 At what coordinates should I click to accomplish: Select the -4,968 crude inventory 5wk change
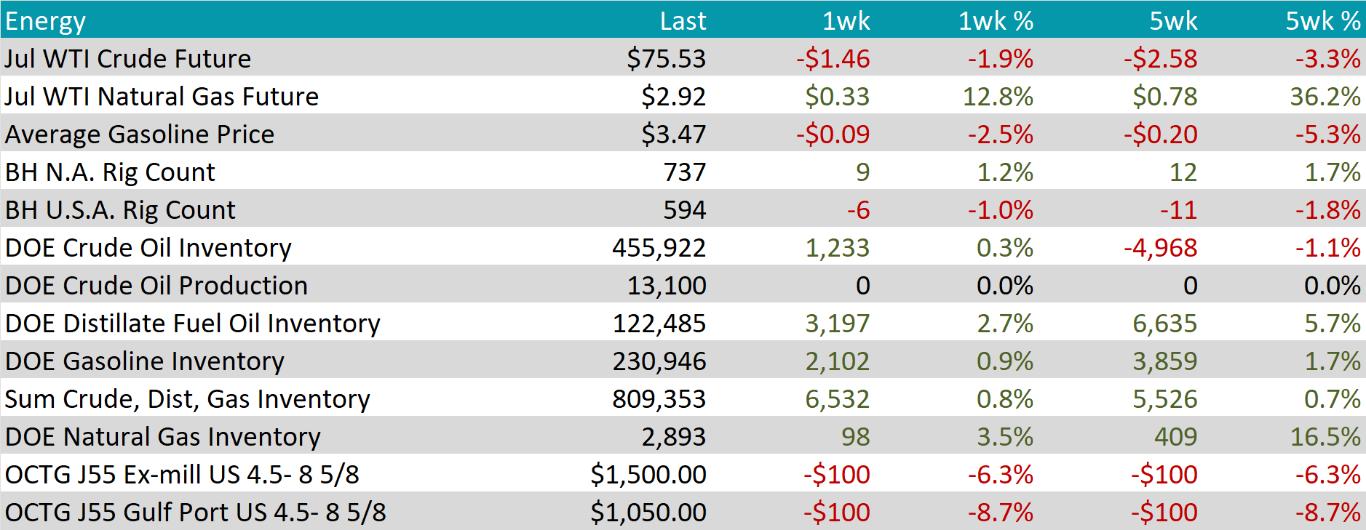1160,248
